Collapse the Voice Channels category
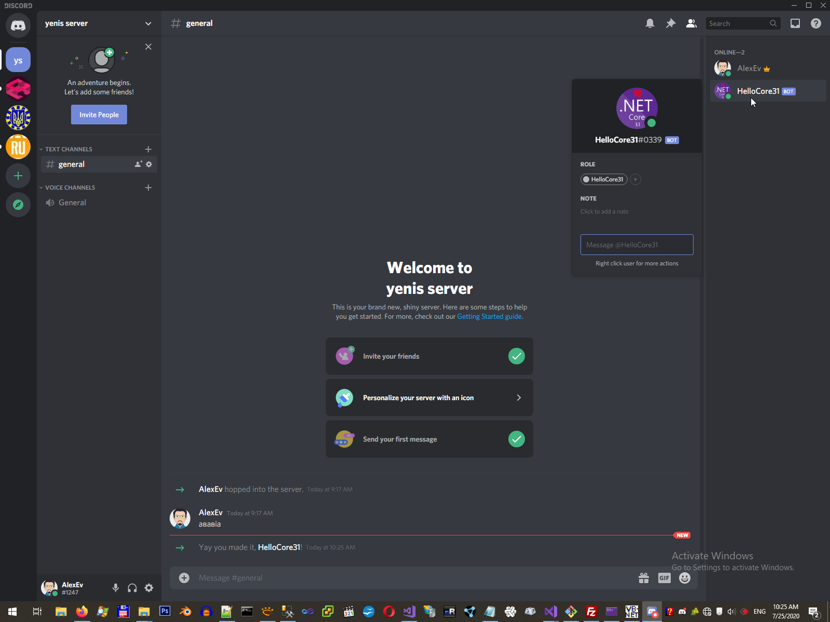Image resolution: width=830 pixels, height=622 pixels. click(67, 188)
